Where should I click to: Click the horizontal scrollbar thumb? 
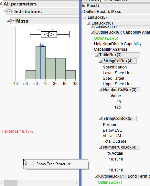pos(11,183)
